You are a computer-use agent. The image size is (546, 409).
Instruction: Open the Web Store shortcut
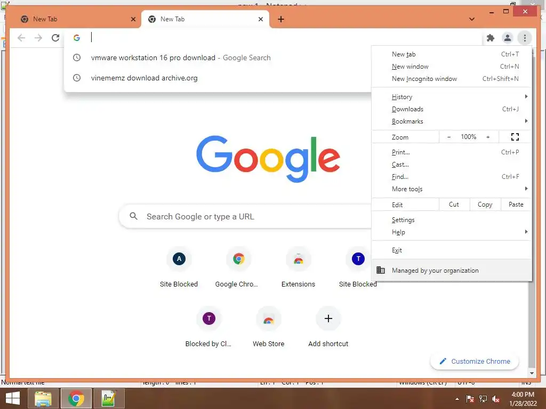point(269,328)
